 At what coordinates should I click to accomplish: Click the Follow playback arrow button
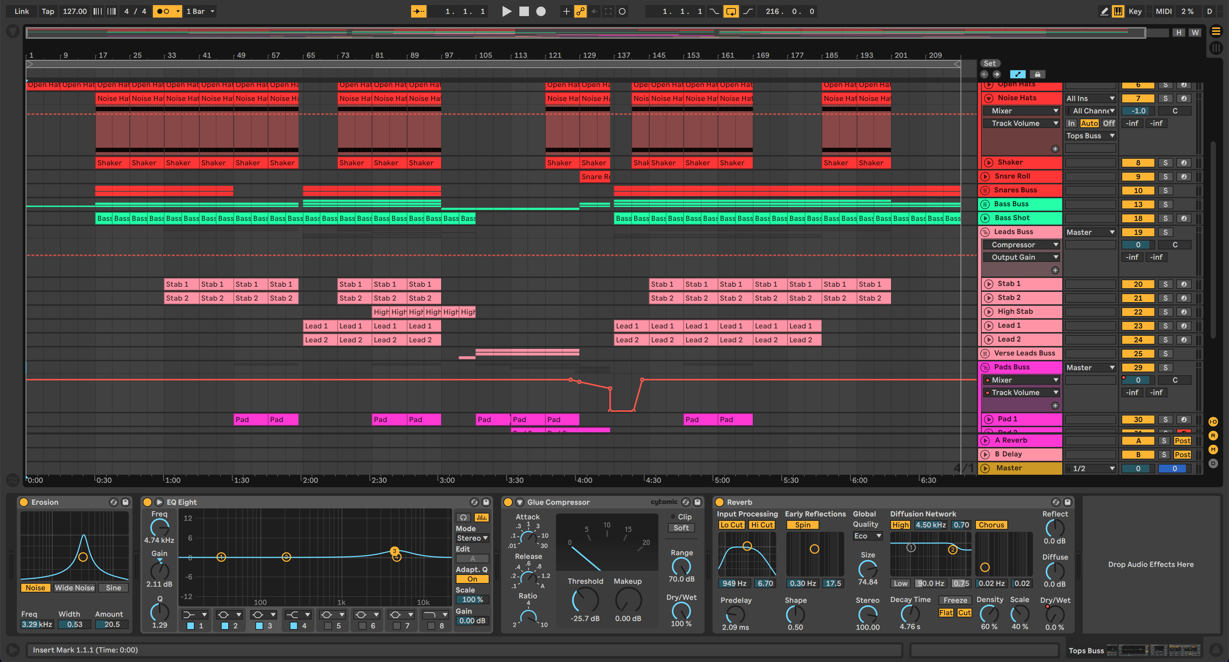tap(418, 11)
